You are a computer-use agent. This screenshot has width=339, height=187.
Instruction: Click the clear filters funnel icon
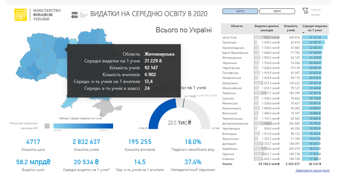(306, 11)
